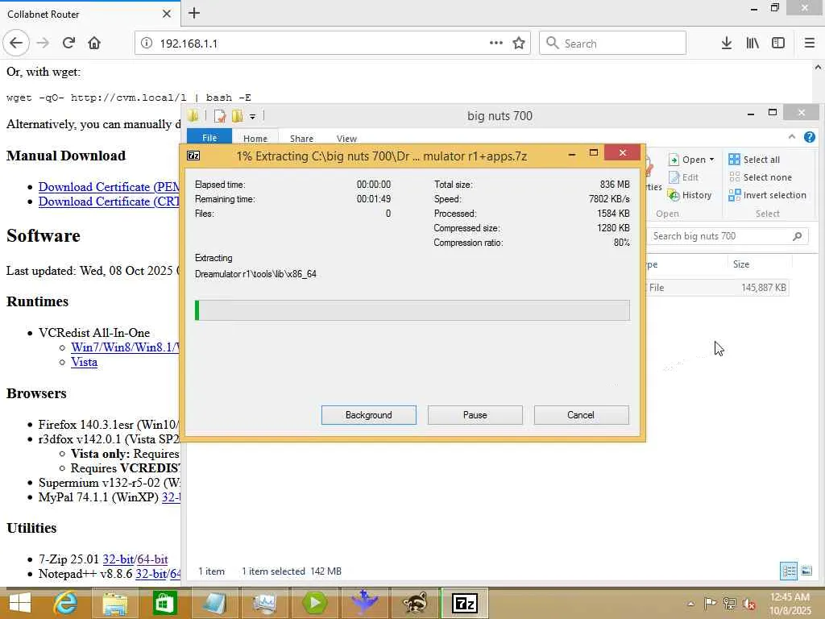
Task: Open Quick Access toolbar dropdown arrow
Action: 252,116
